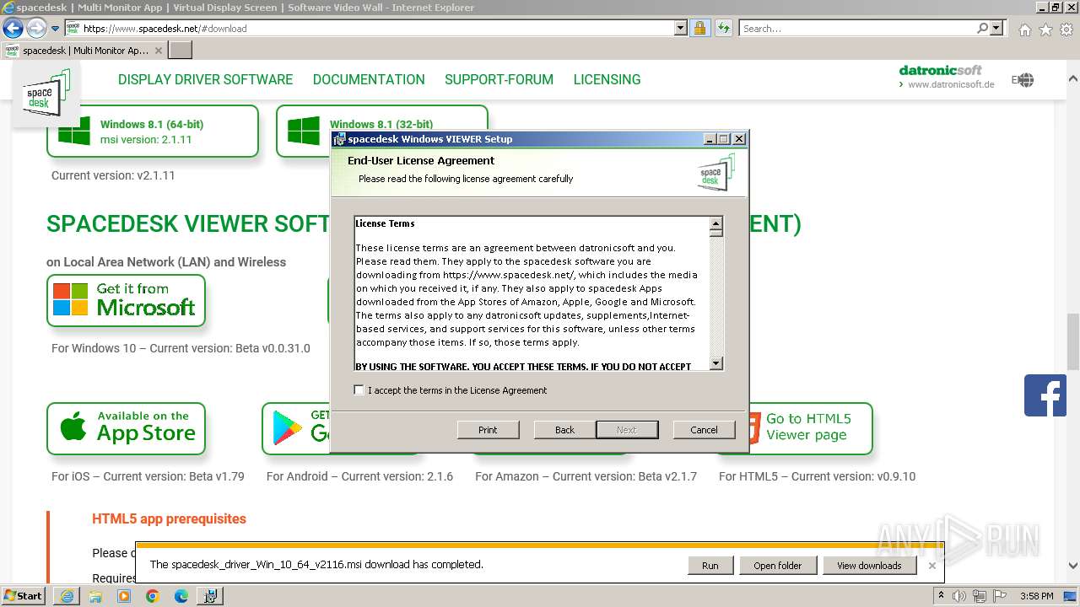
Task: Open the search provider dropdown arrow
Action: (996, 28)
